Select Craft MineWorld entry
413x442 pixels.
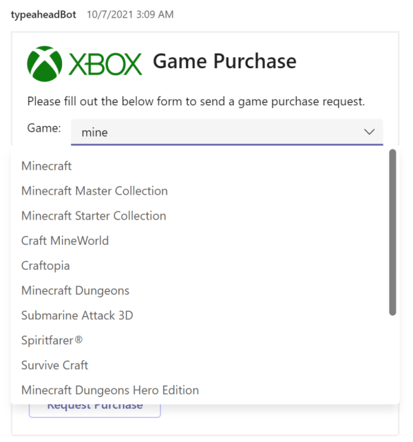65,241
